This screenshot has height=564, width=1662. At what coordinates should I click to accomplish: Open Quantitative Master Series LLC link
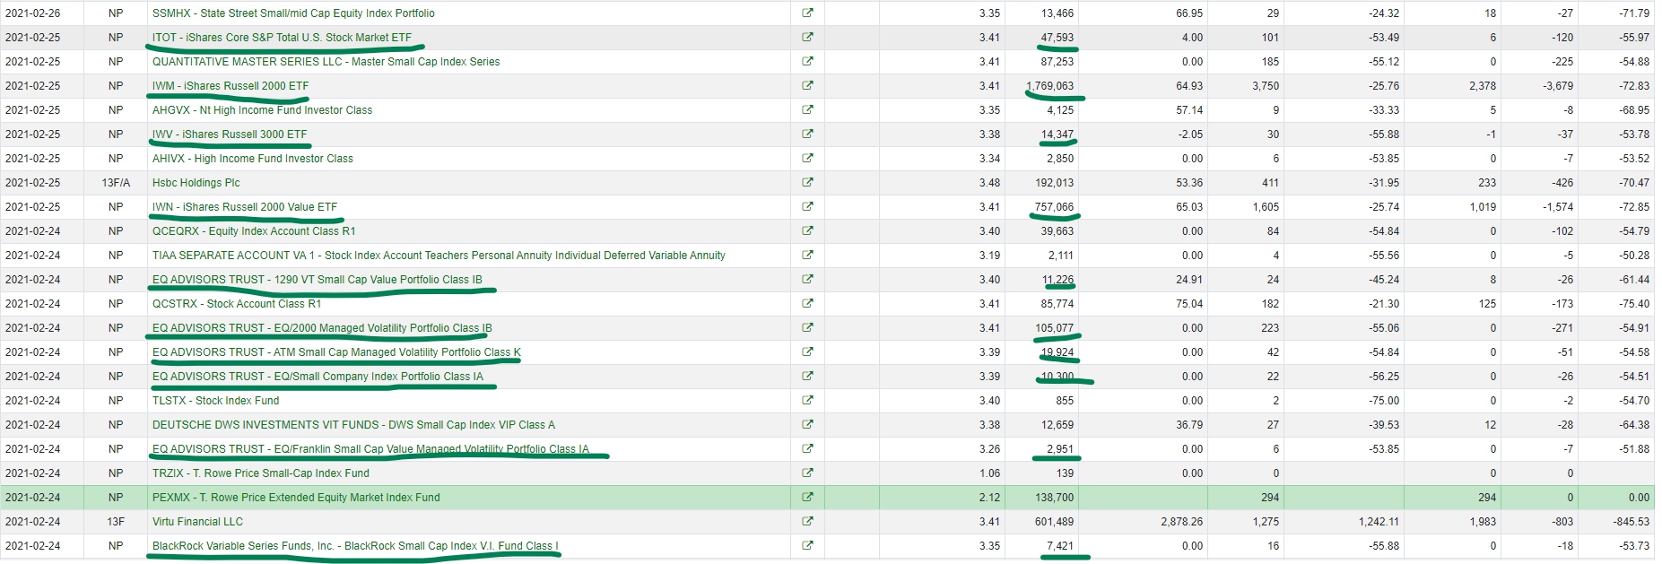326,62
